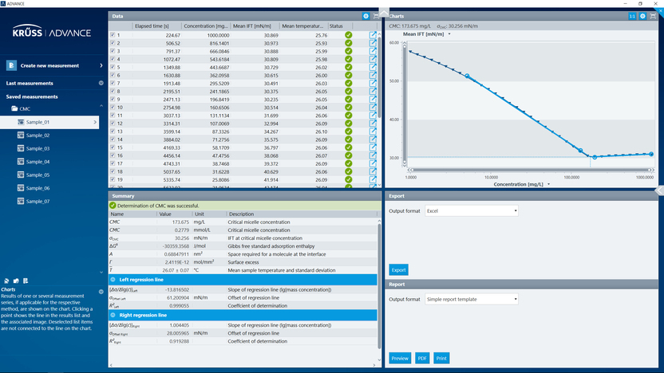
Task: Click the Preview report button
Action: [400, 358]
